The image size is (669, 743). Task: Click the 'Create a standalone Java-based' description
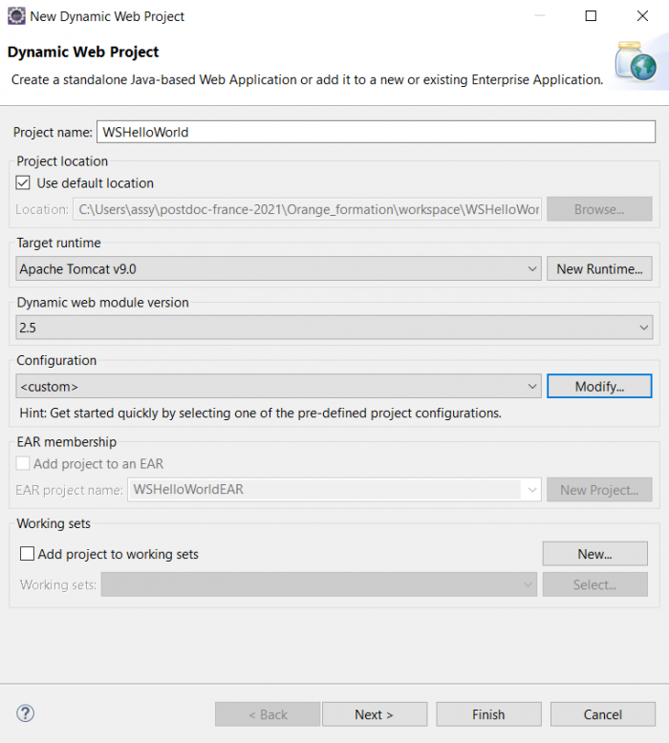click(307, 79)
